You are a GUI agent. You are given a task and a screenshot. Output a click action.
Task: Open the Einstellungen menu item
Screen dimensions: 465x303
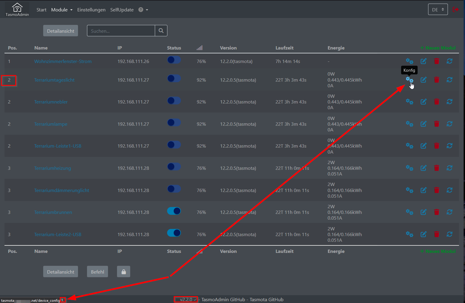(91, 10)
